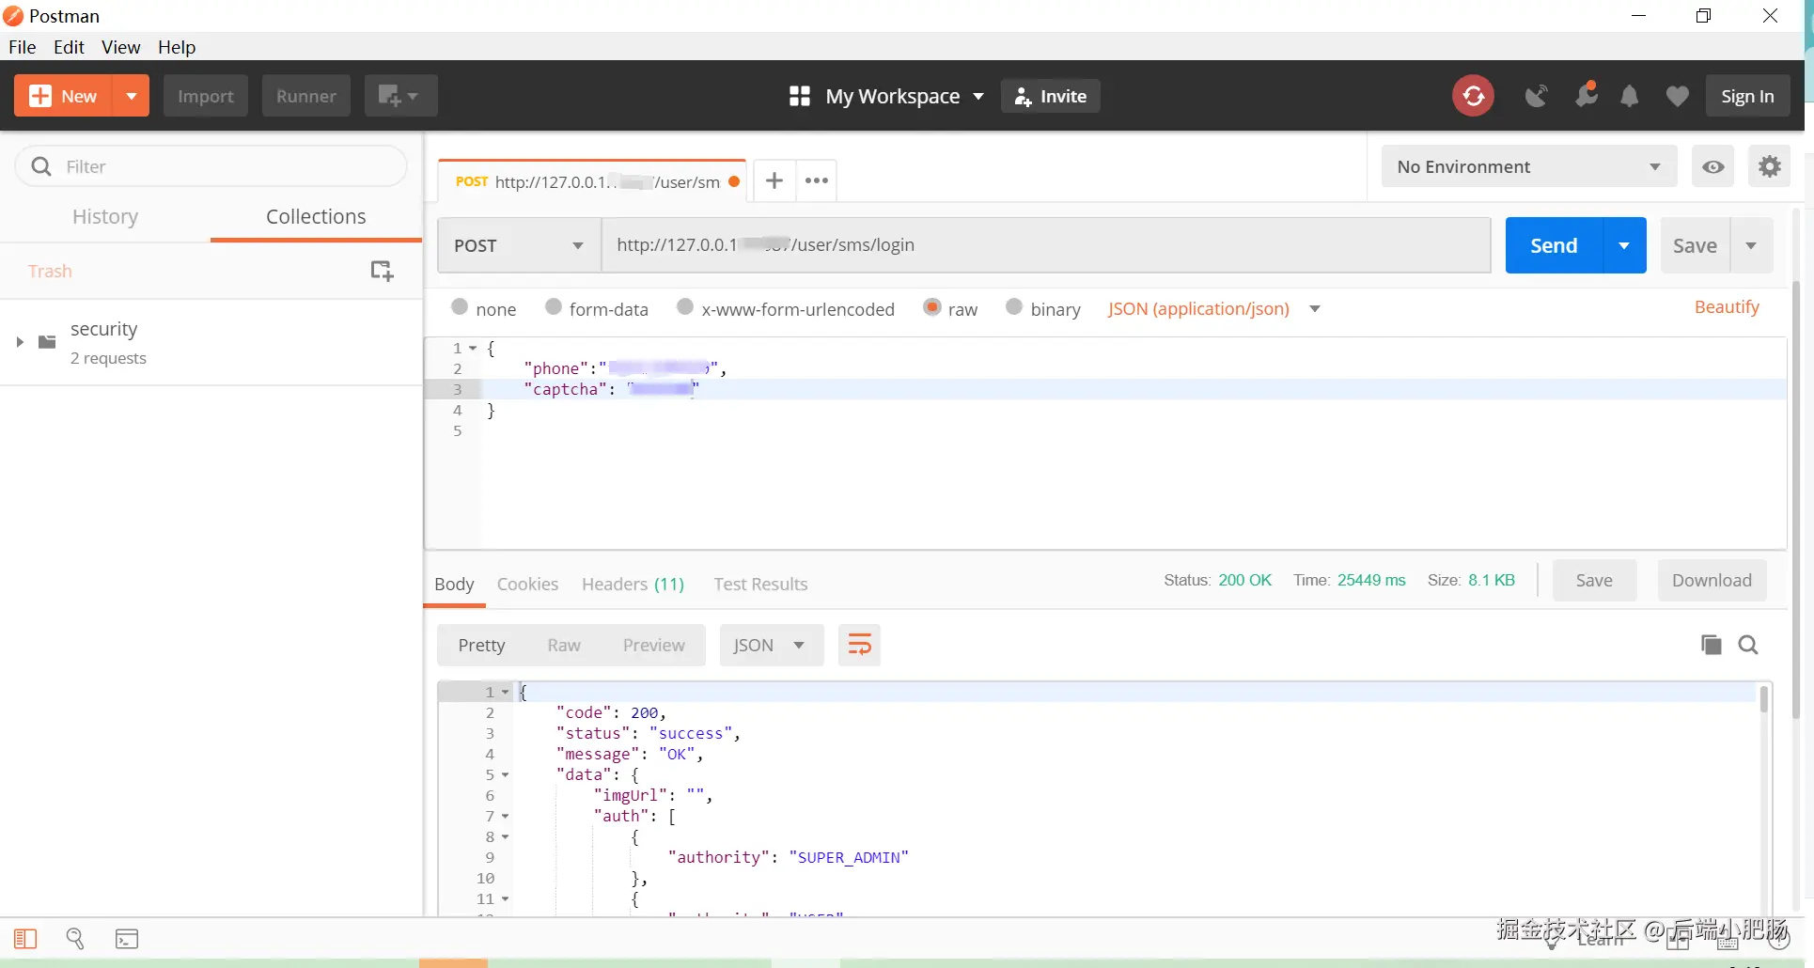This screenshot has width=1814, height=968.
Task: Collapse the data object in response
Action: point(506,775)
